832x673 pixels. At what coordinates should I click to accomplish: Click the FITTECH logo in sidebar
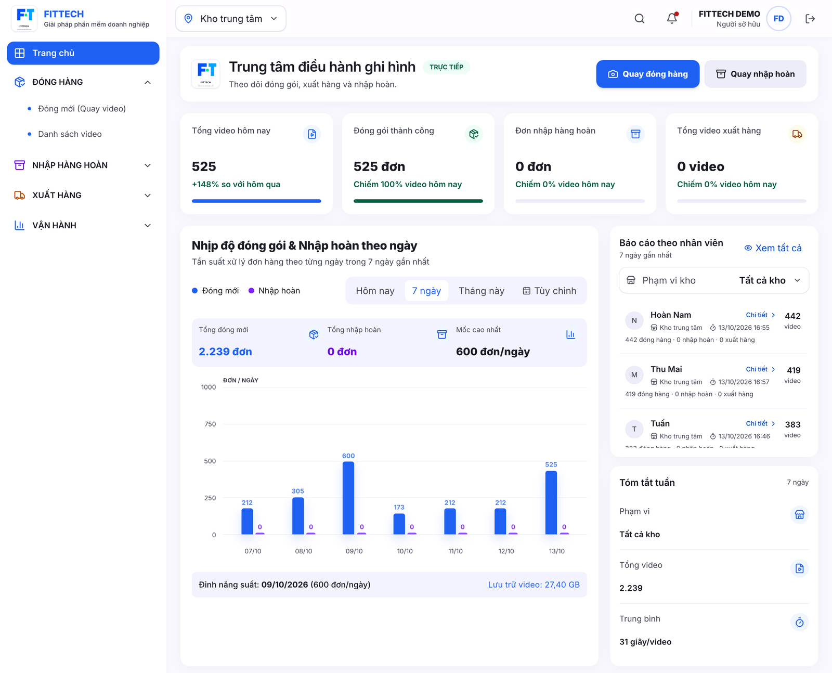(x=24, y=19)
